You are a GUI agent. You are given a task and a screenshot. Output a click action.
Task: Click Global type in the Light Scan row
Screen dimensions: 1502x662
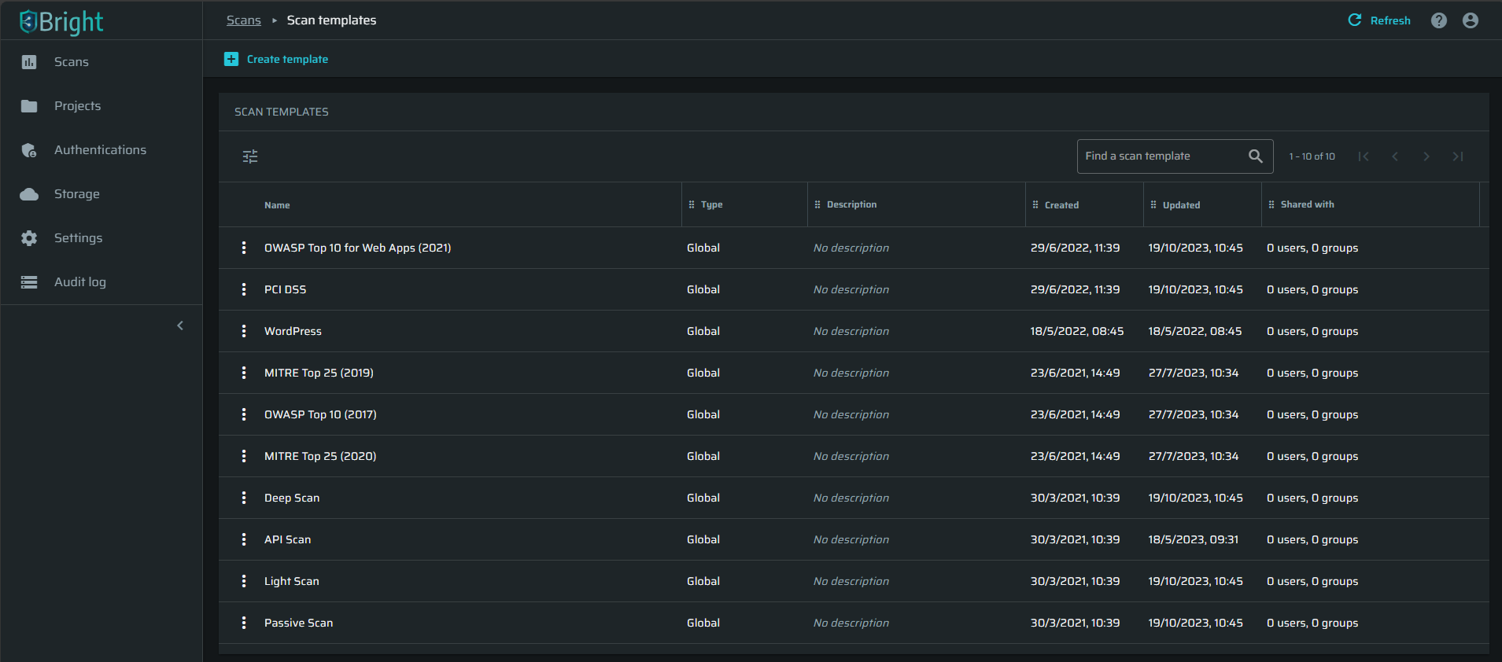click(x=703, y=581)
